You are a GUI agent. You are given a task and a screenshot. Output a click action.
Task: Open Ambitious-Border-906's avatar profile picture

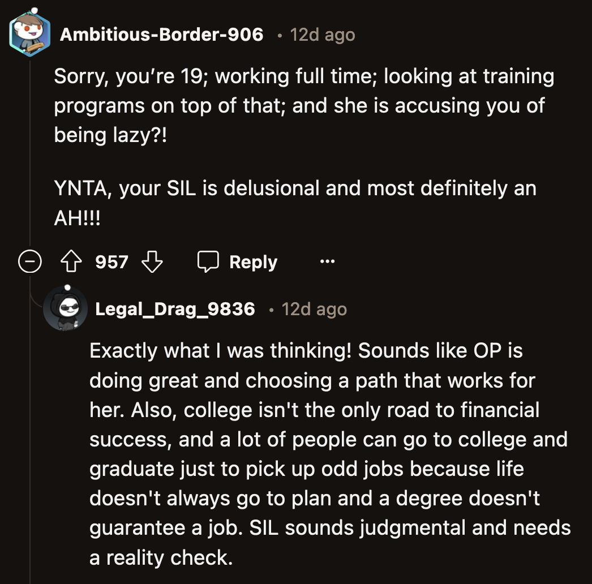pos(31,35)
